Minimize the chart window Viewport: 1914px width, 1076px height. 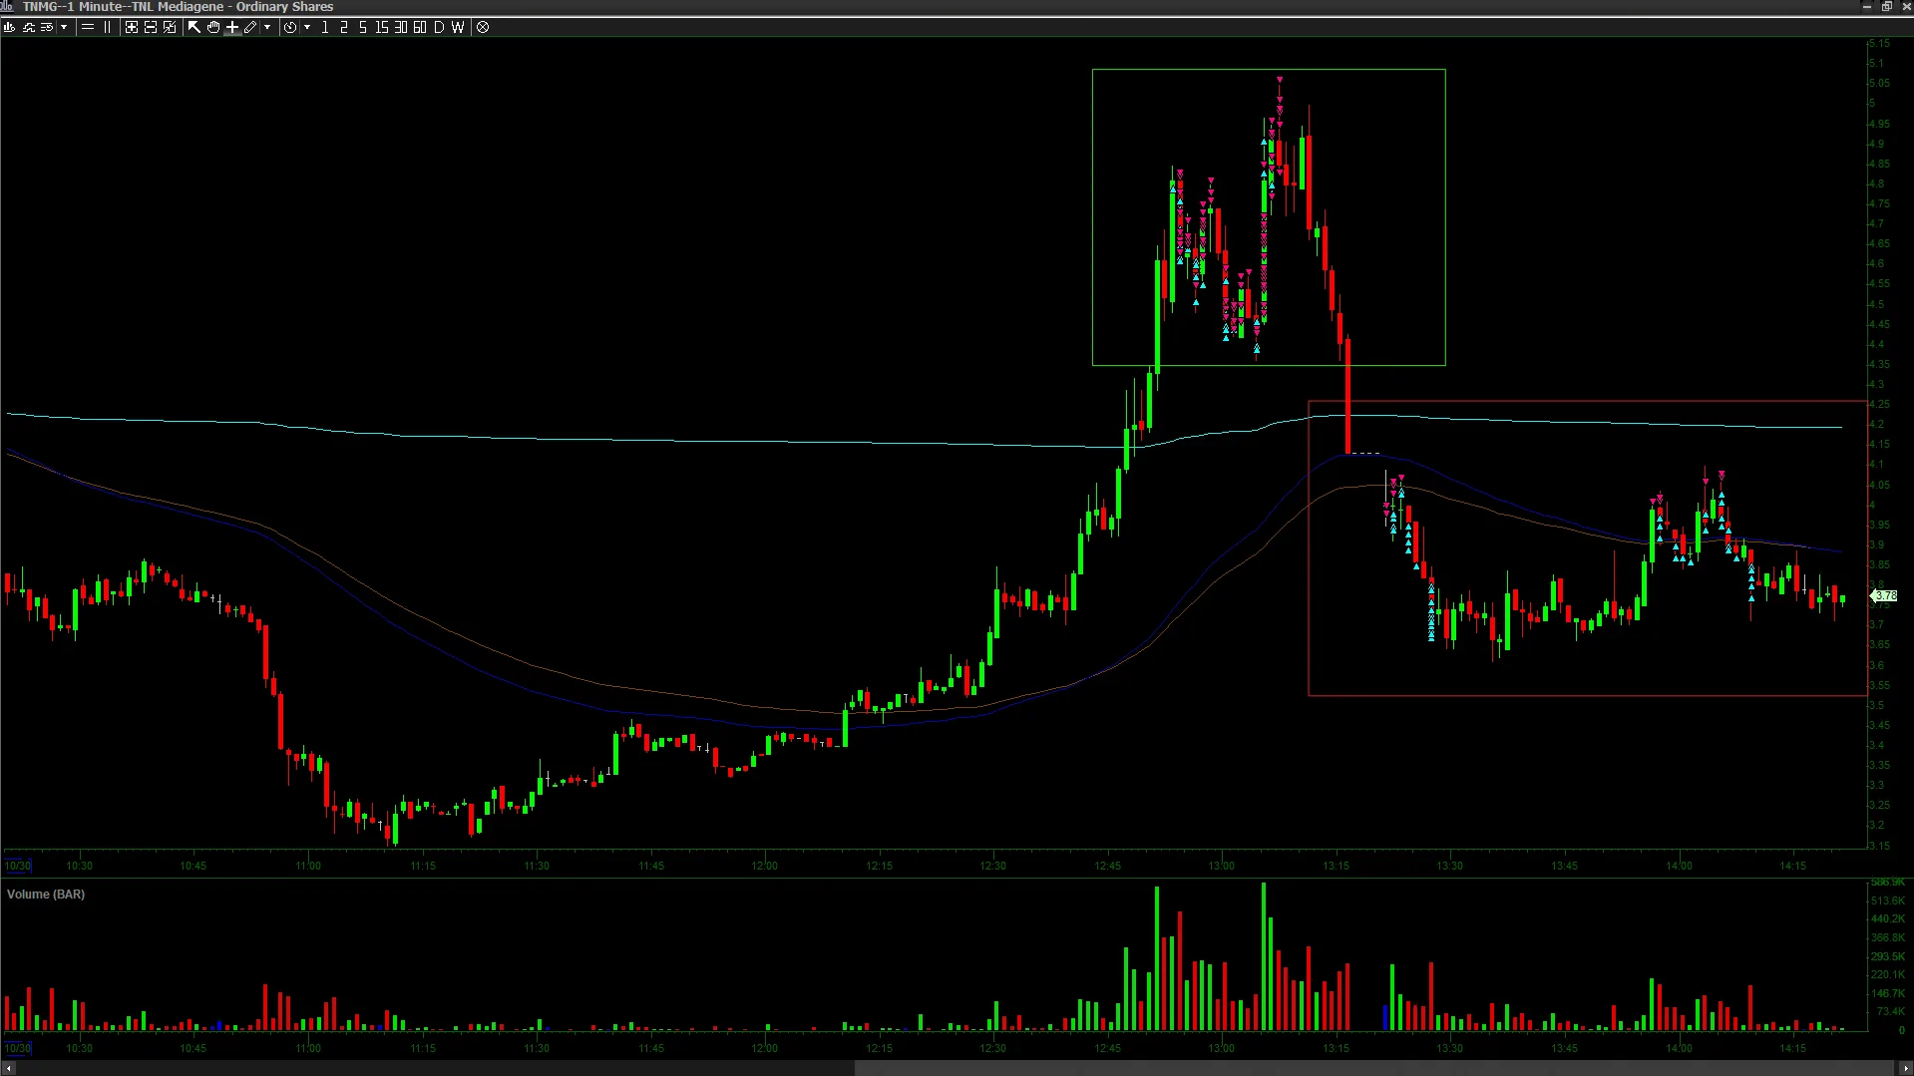pyautogui.click(x=1867, y=6)
